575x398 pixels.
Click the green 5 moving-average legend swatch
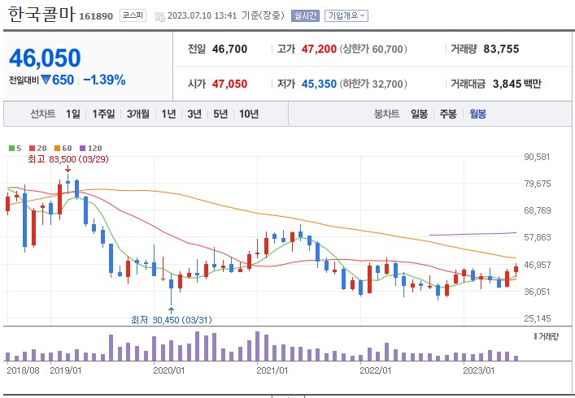pyautogui.click(x=11, y=149)
